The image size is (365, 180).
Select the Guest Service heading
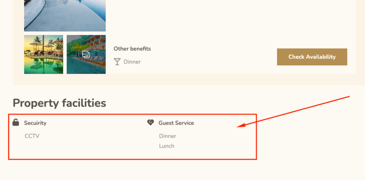click(176, 123)
